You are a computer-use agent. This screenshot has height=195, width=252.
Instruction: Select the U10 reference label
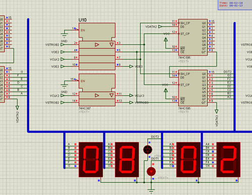click(x=83, y=20)
